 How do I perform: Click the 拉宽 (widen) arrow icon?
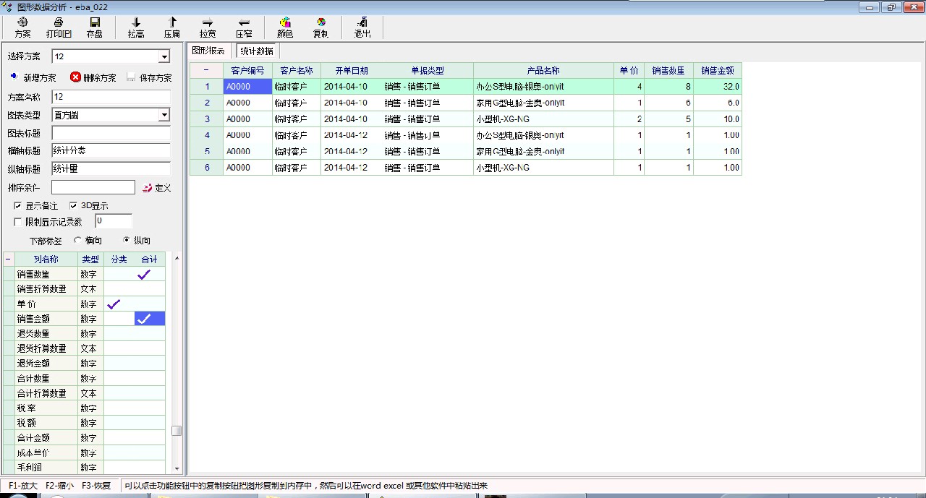pyautogui.click(x=208, y=23)
